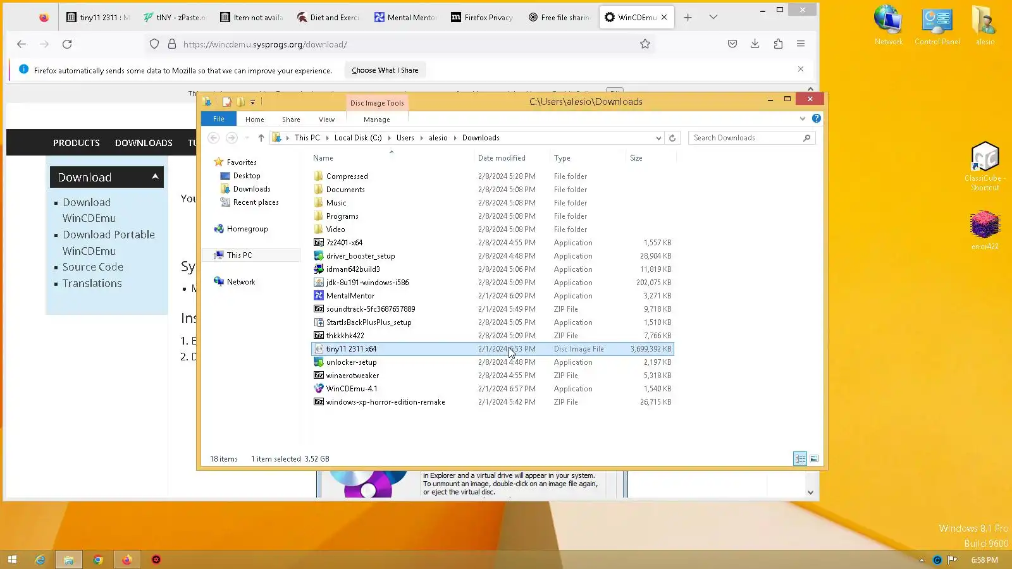Click 'alesio' breadcrumb in the address bar
Screen dimensions: 1012x569
[438, 138]
